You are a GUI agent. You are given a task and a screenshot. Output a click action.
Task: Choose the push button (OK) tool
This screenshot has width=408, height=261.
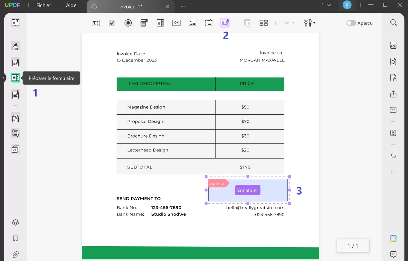click(x=176, y=23)
